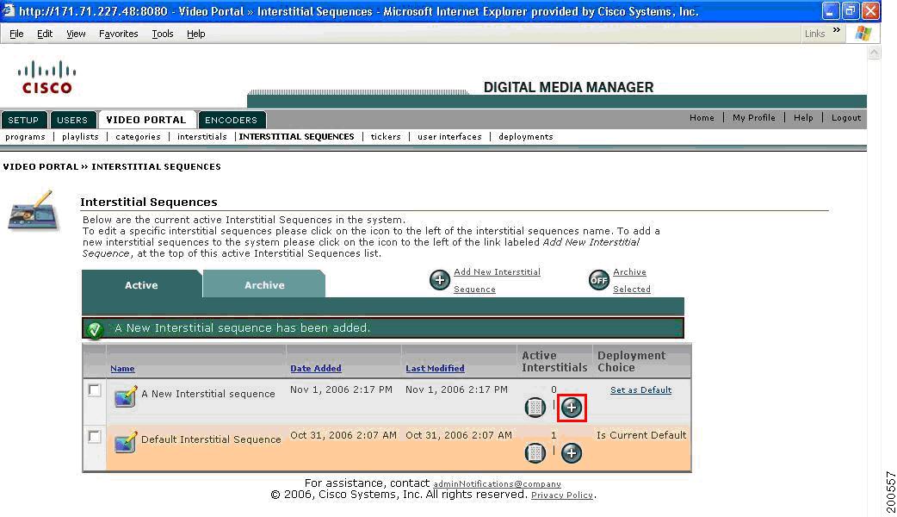Switch to the Archive tab

(264, 284)
